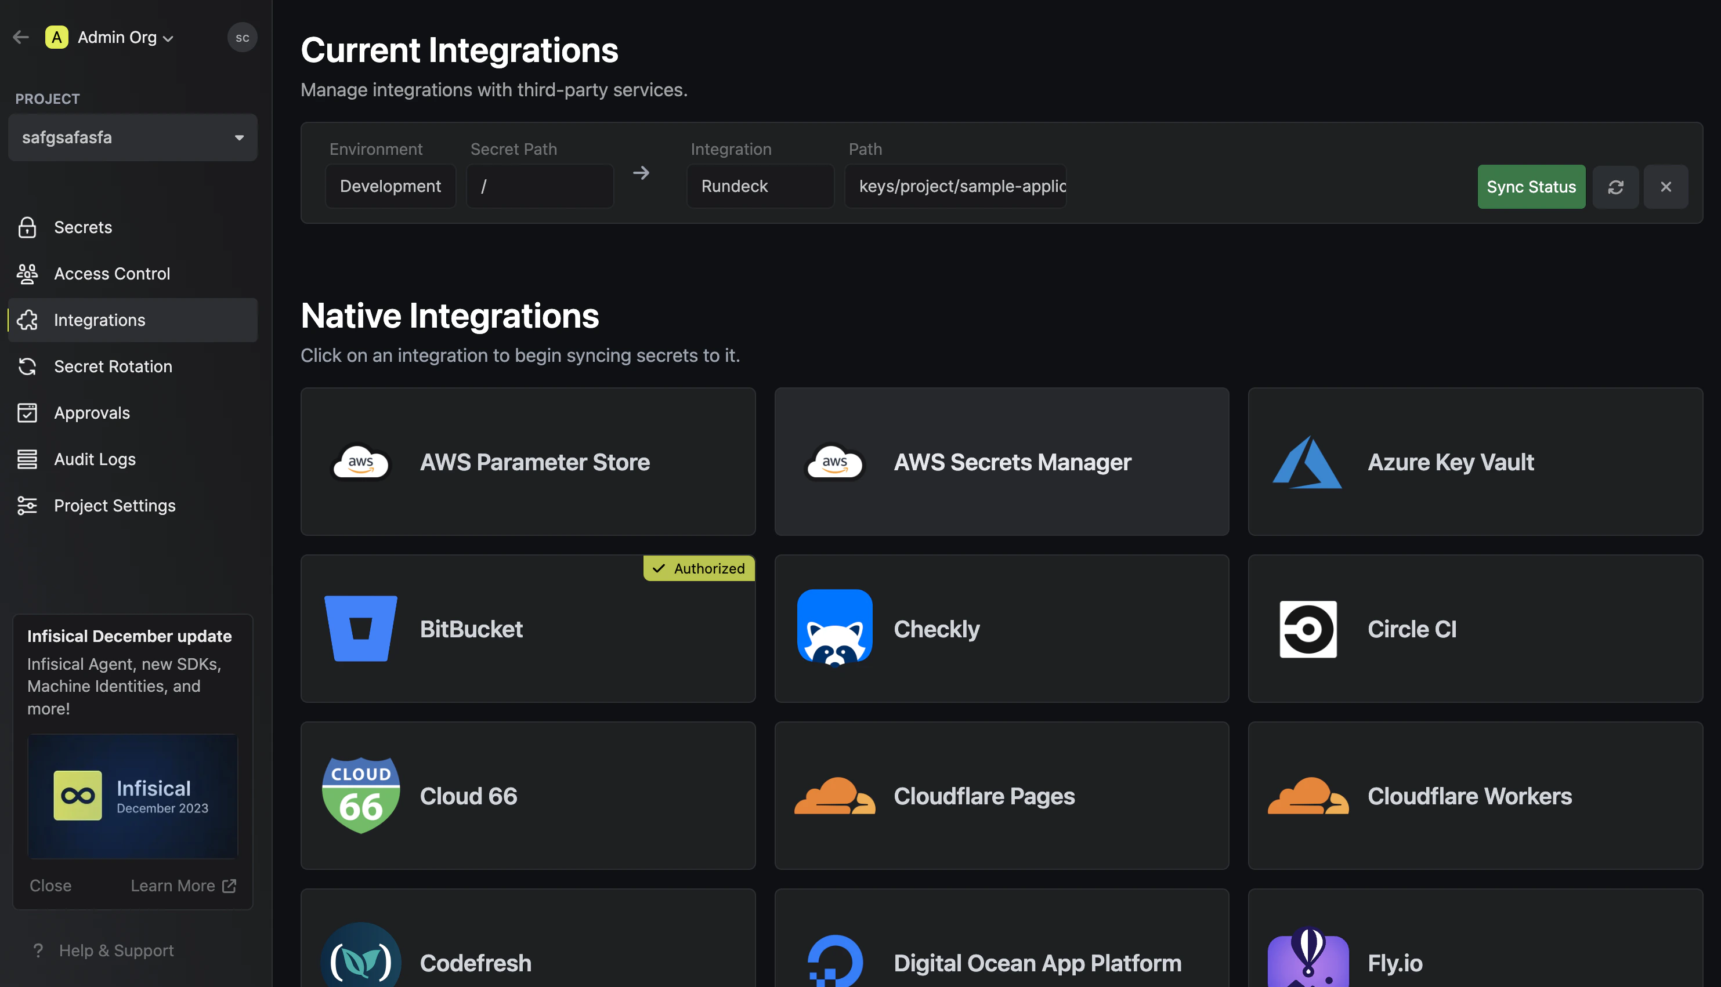The width and height of the screenshot is (1721, 987).
Task: Open the AWS Secrets Manager integration card
Action: (1001, 462)
